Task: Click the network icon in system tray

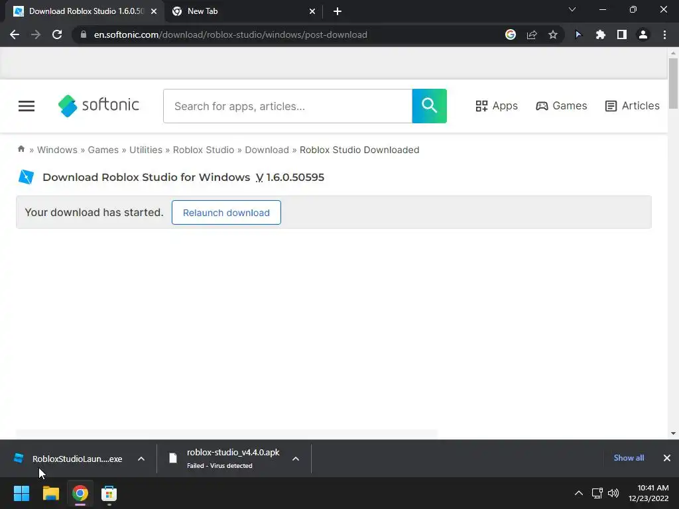Action: (x=597, y=493)
